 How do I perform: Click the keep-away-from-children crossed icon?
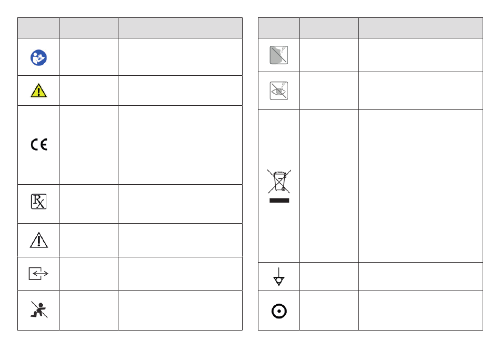(39, 309)
